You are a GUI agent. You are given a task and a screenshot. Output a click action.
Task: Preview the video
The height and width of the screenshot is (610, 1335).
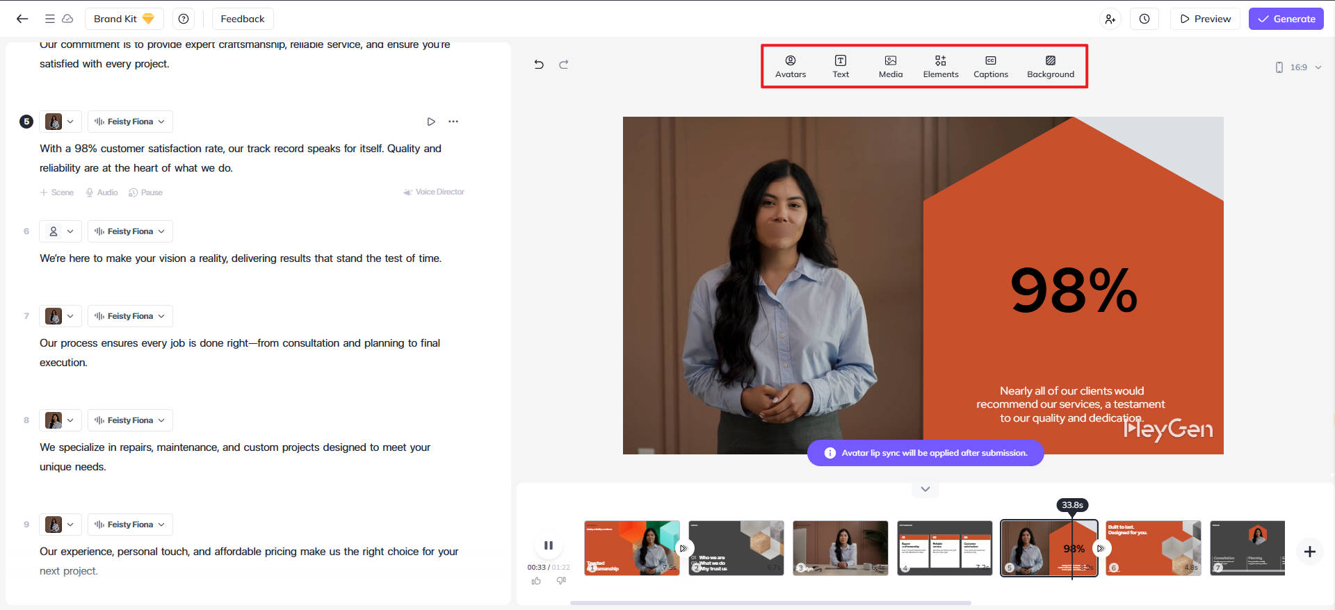[1206, 19]
